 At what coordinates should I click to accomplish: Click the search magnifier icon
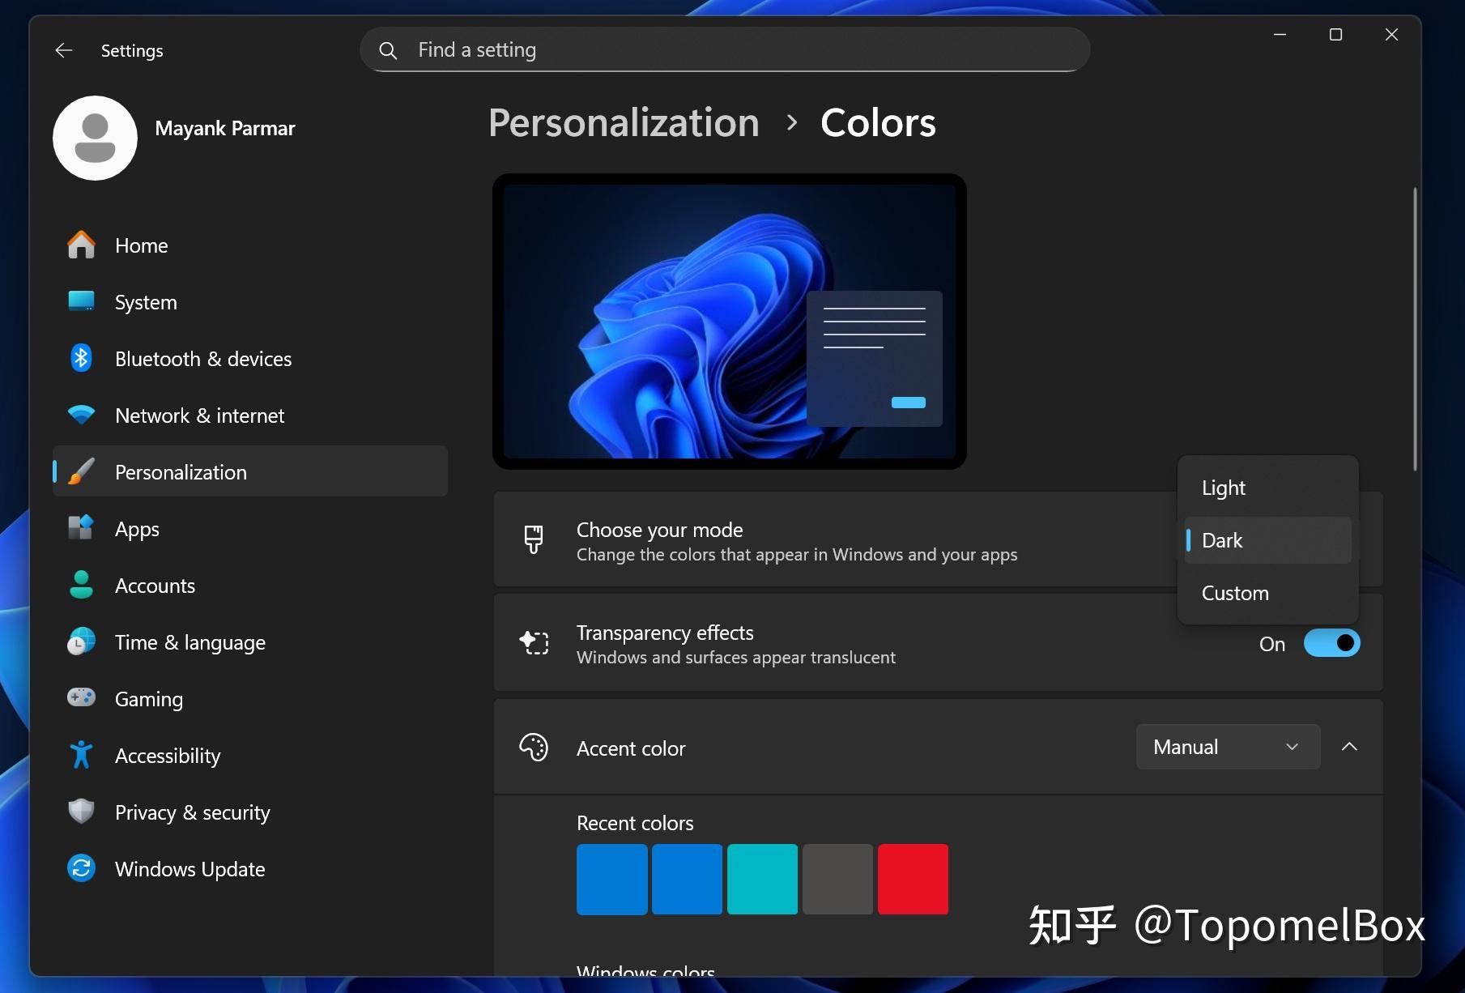(388, 50)
